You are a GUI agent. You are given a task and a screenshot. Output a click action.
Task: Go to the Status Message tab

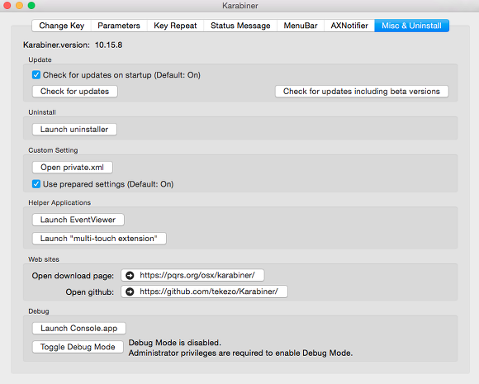[240, 26]
